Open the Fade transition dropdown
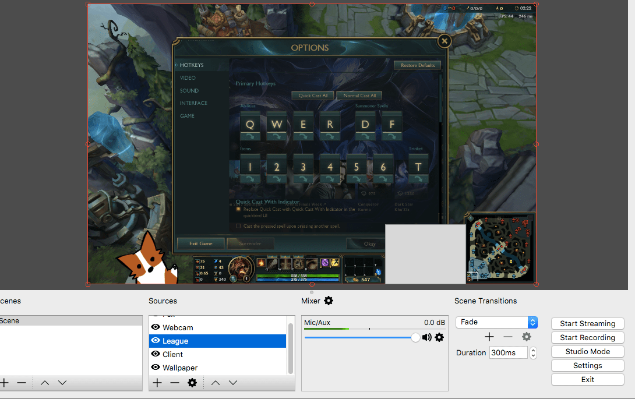635x399 pixels. tap(497, 322)
